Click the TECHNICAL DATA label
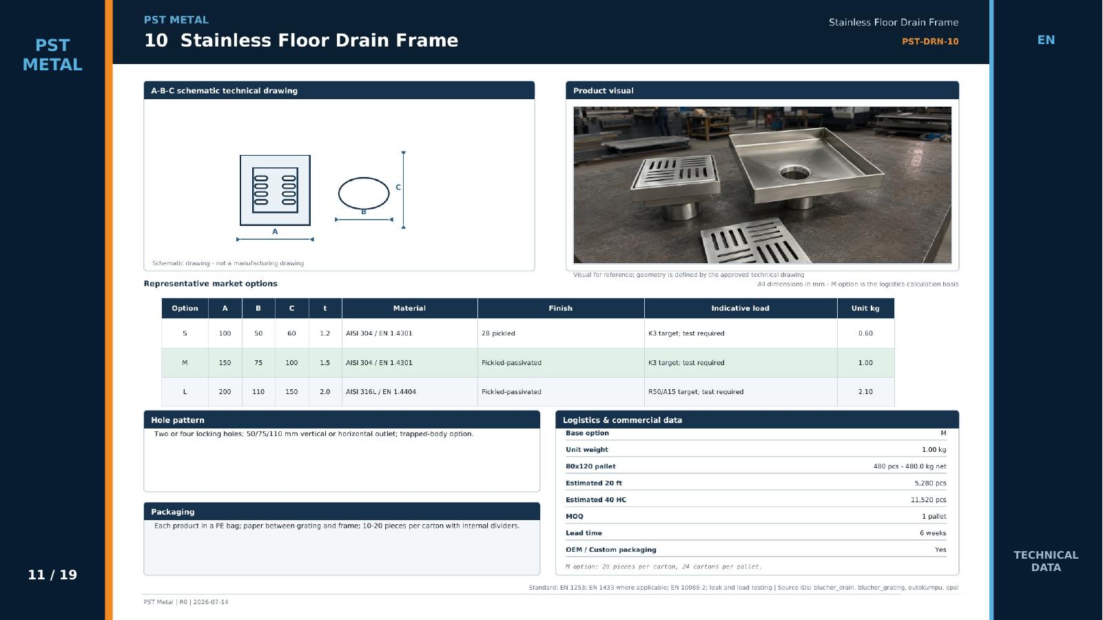Viewport: 1103px width, 620px height. (x=1046, y=561)
